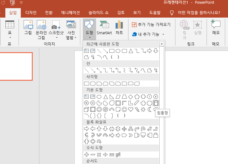Insert a SmartArt graphic
Screen dimensions: 228x164
pyautogui.click(x=104, y=28)
